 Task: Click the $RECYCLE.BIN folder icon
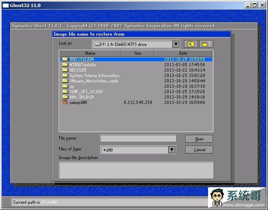(65, 59)
